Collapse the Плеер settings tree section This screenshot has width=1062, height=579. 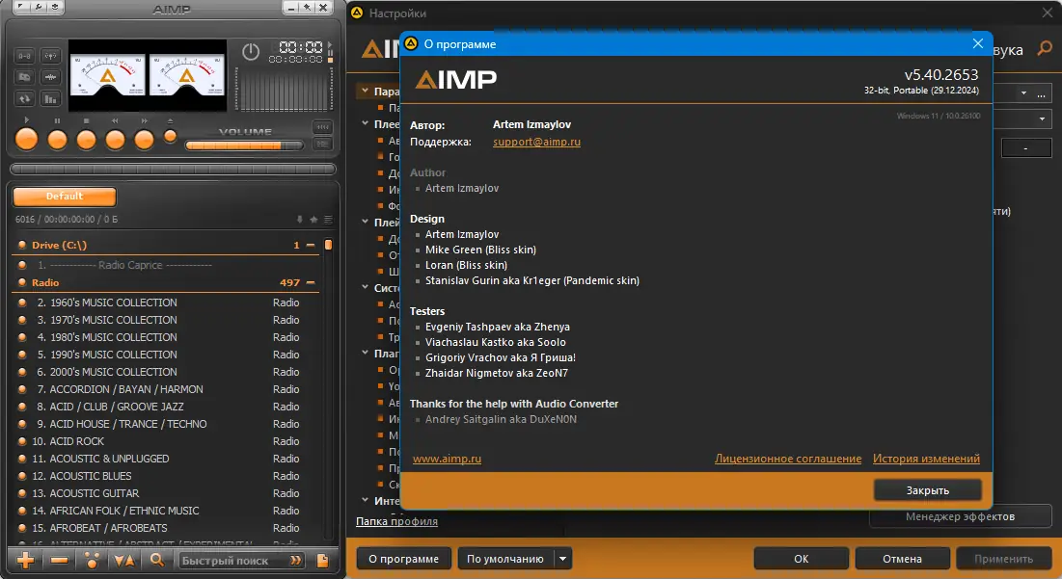pyautogui.click(x=365, y=123)
